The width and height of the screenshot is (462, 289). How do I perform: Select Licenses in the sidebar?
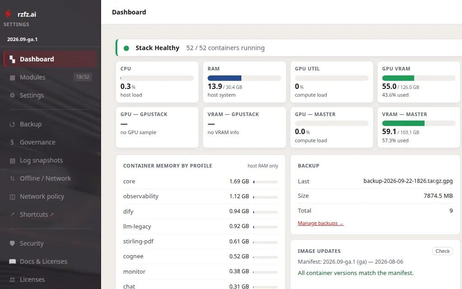tap(51, 279)
